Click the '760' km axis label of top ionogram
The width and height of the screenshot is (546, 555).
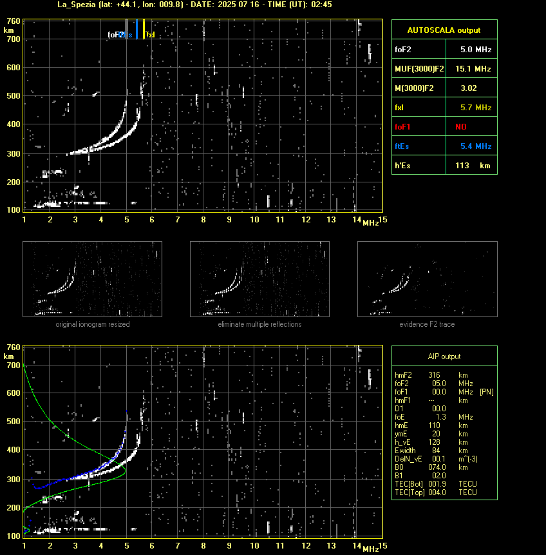[x=14, y=21]
